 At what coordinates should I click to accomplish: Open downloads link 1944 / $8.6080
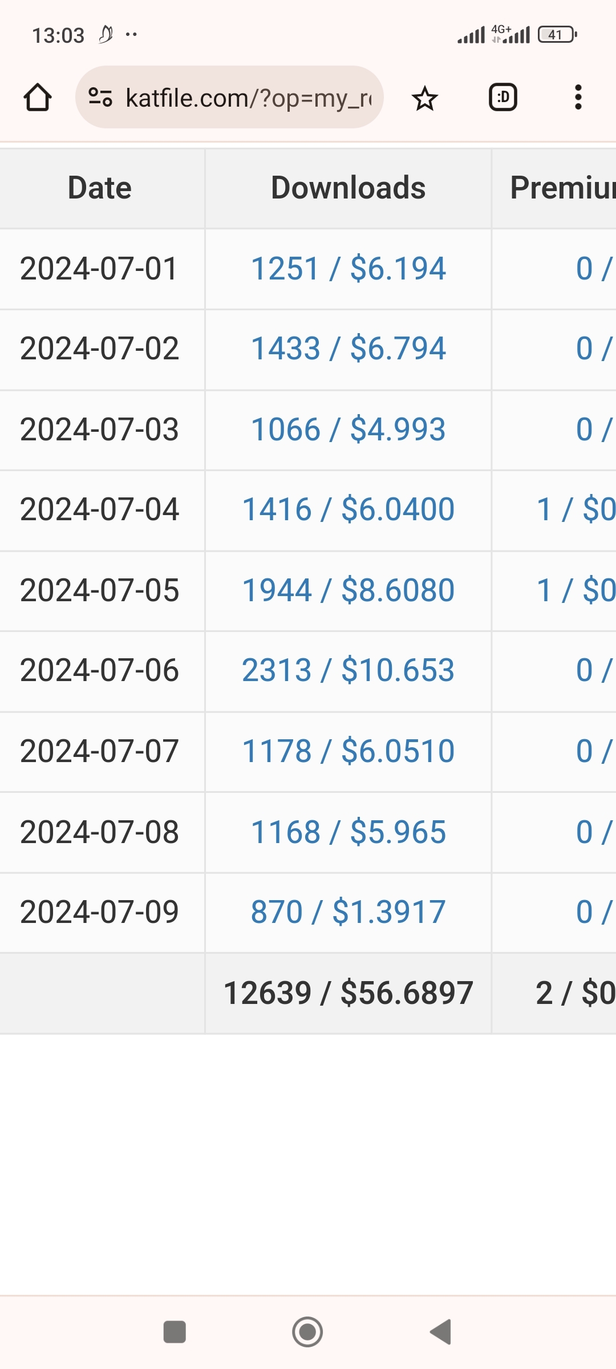[348, 590]
